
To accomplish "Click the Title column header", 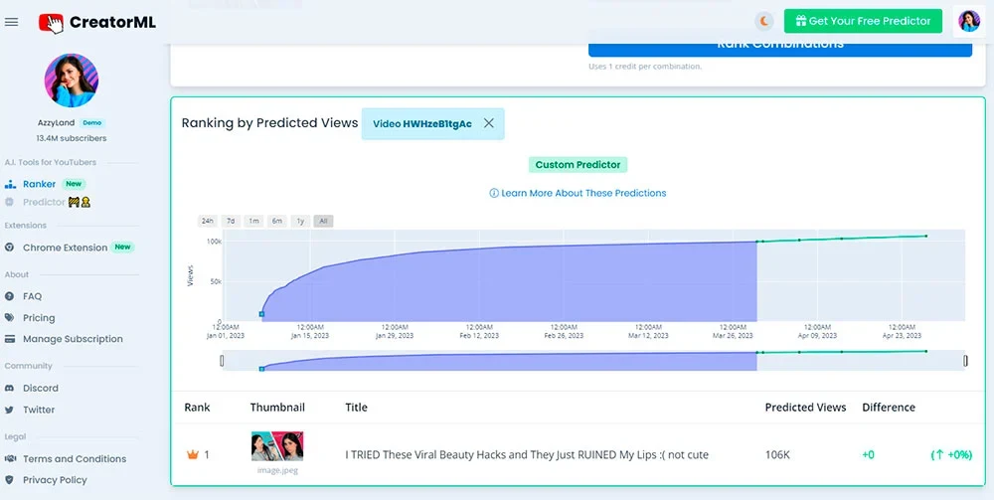I will (356, 408).
